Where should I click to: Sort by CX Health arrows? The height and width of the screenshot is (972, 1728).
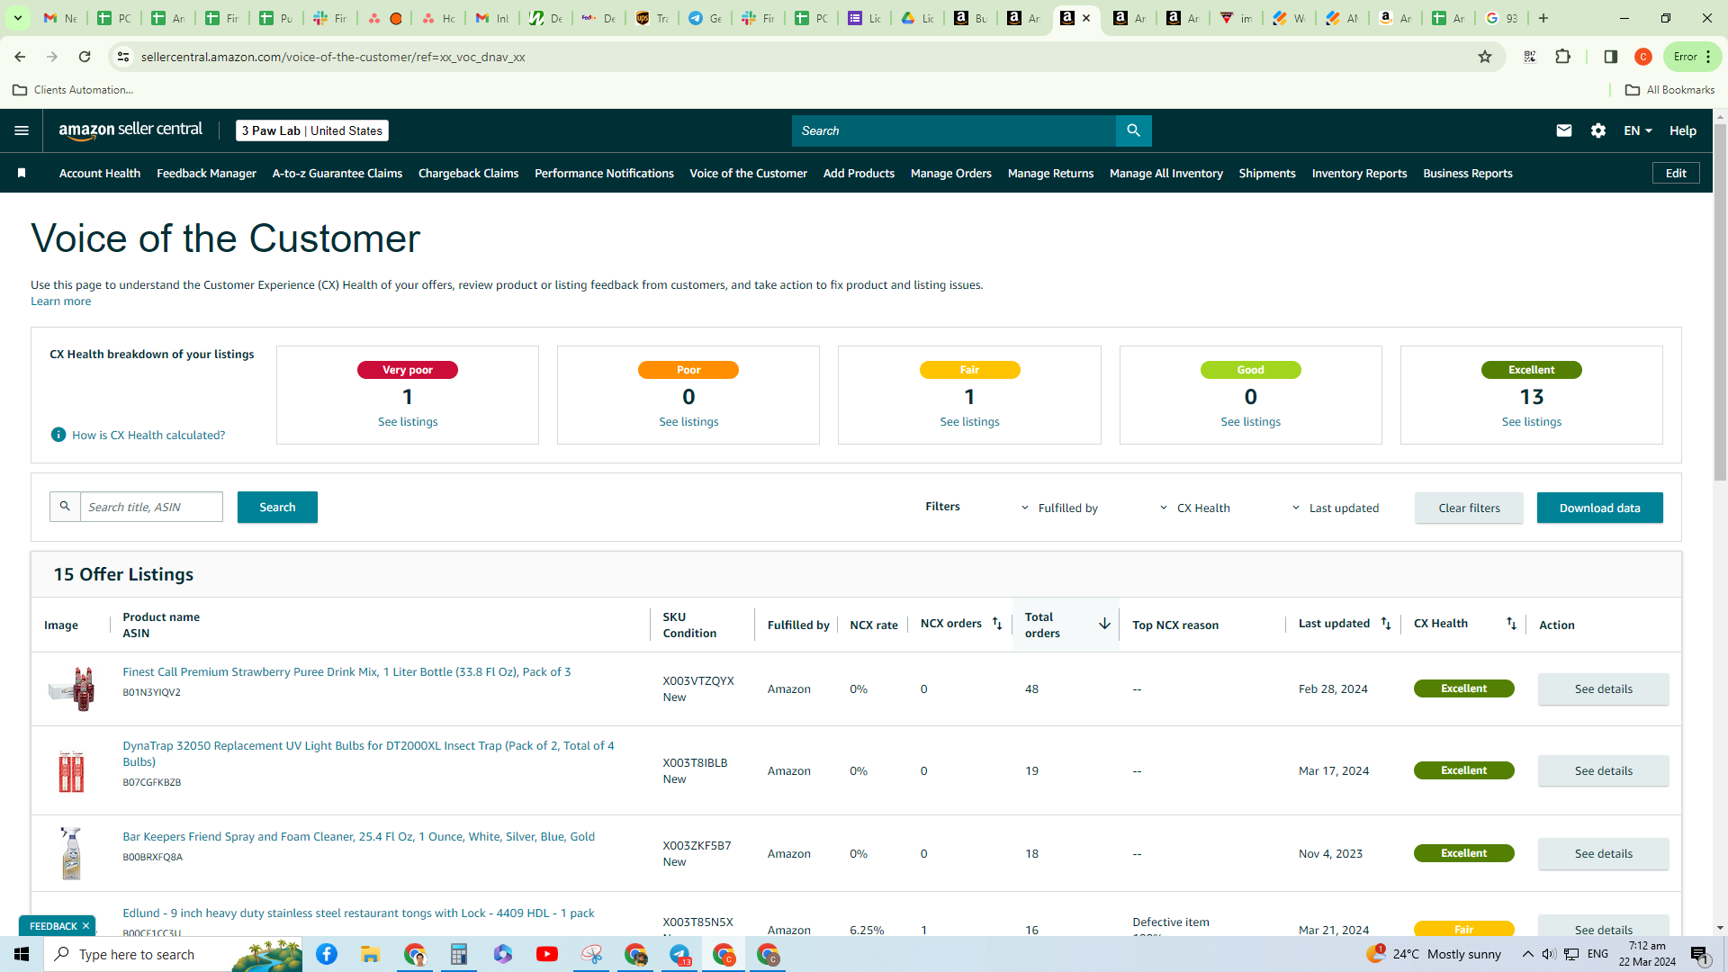click(1511, 623)
